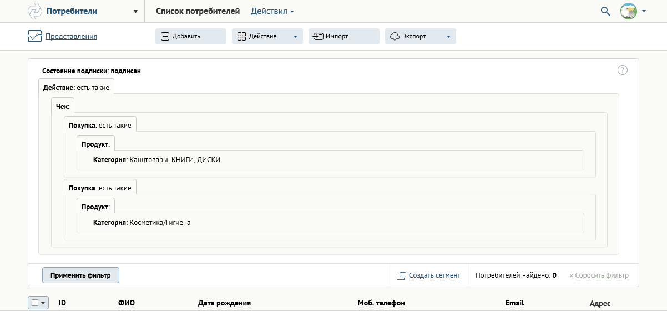Click Потребителей найдено: 0 counter
The width and height of the screenshot is (667, 316).
pos(516,275)
